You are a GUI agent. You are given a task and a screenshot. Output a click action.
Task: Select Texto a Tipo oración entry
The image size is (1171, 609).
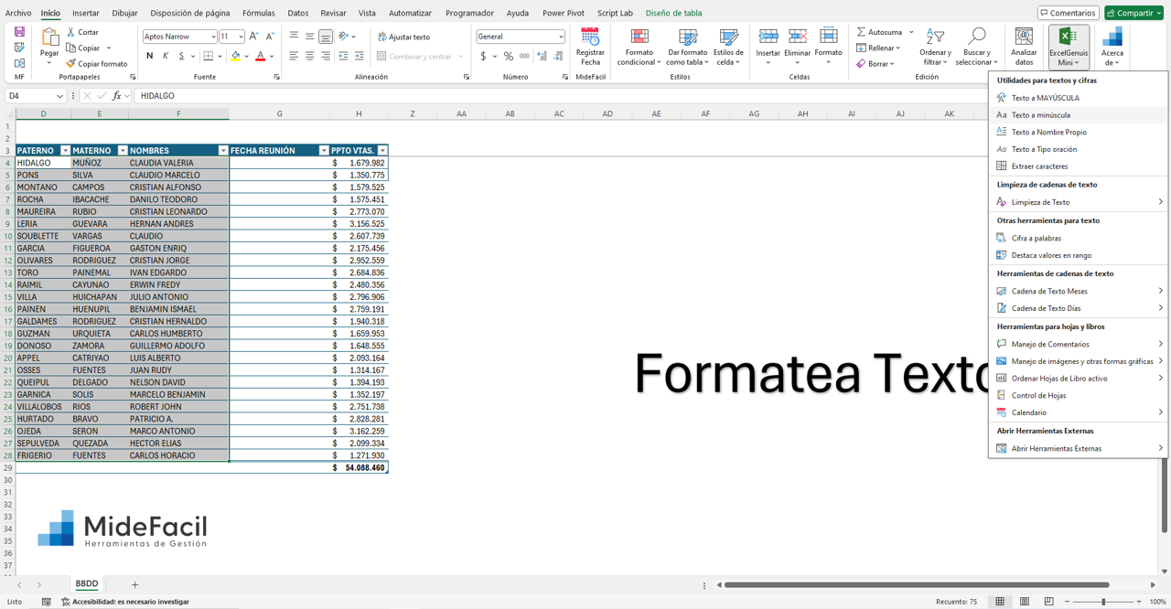pyautogui.click(x=1078, y=149)
